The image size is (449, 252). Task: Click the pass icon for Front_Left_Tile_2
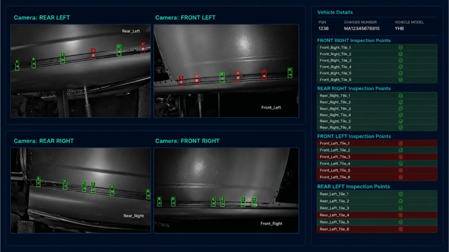coord(401,150)
